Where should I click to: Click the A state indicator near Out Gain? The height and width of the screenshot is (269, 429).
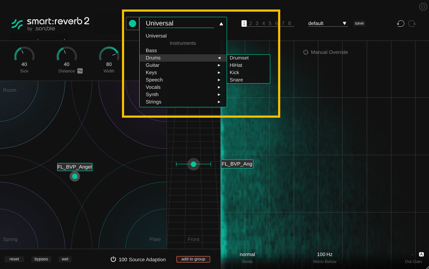pos(421,254)
